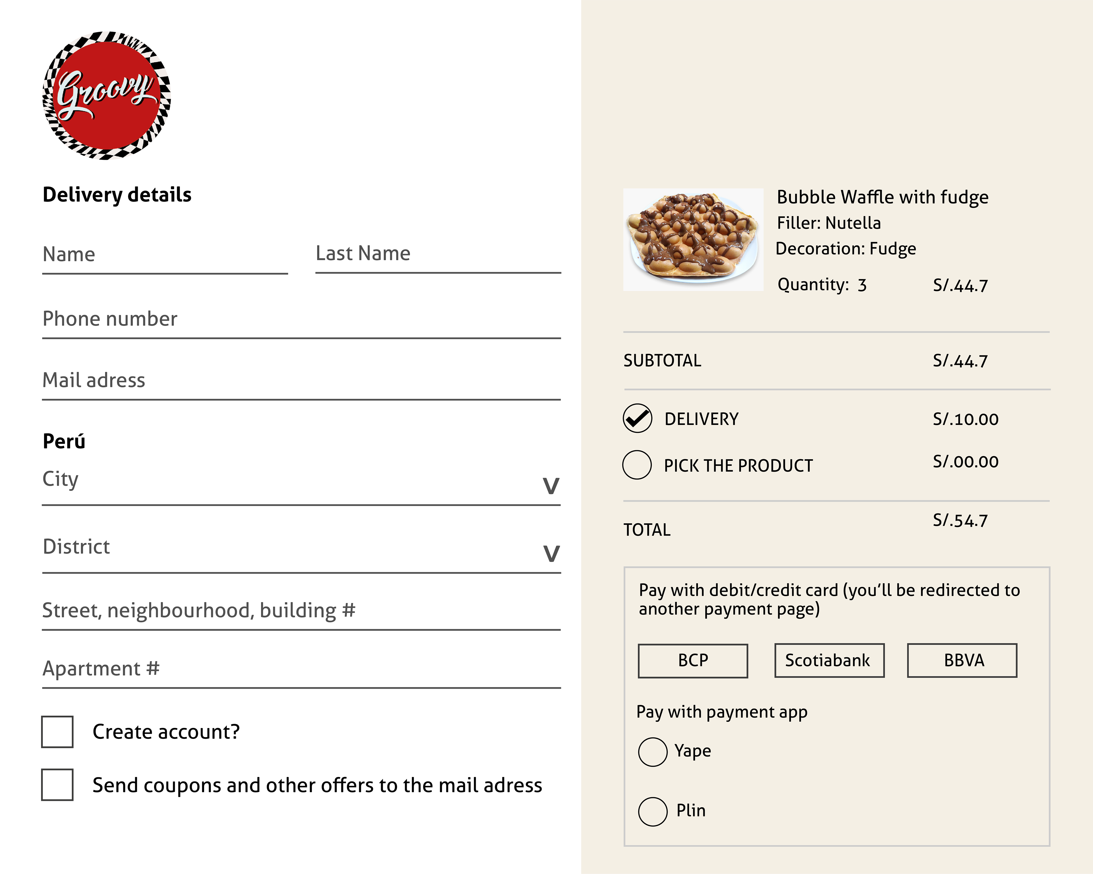Choose Plin as payment app

(652, 812)
